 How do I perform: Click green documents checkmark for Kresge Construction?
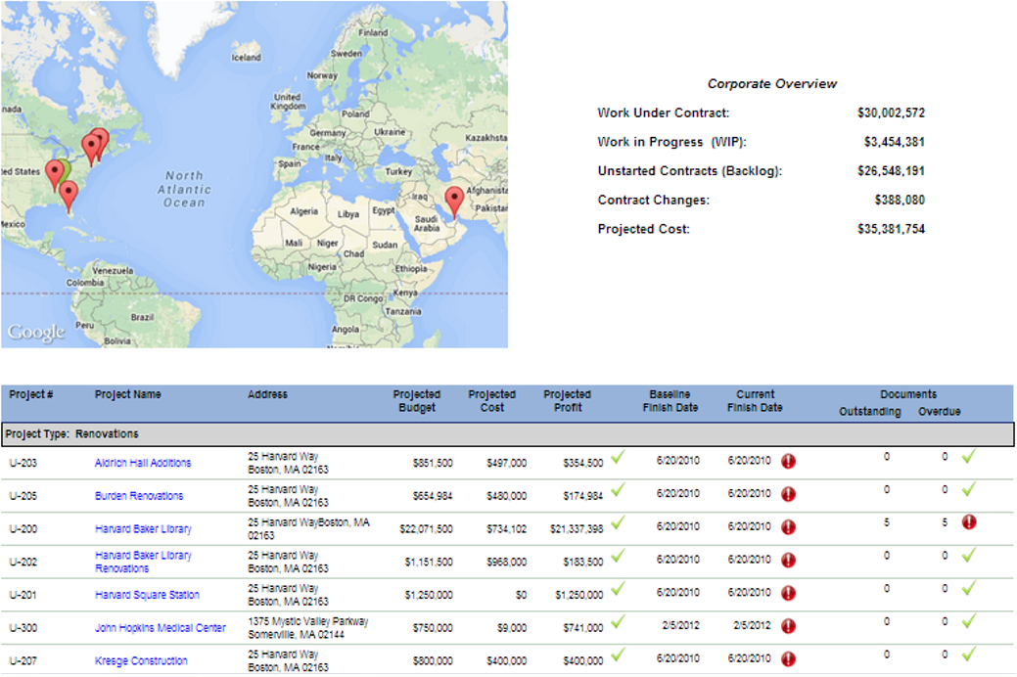(969, 654)
